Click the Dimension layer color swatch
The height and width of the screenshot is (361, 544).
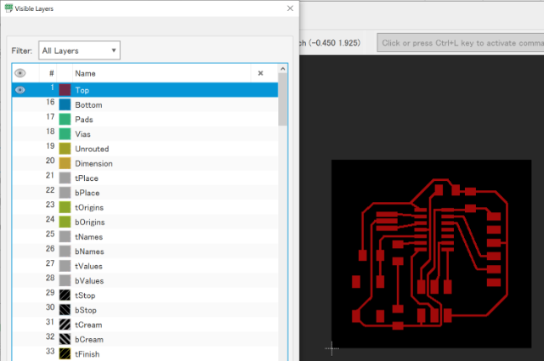[65, 163]
